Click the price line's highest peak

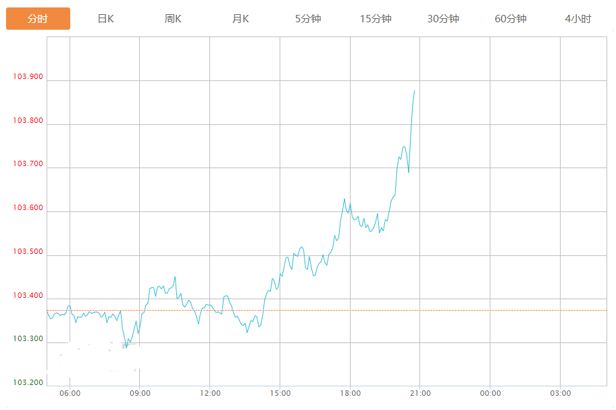click(x=414, y=91)
